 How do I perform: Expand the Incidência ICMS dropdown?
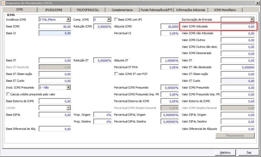pos(68,20)
